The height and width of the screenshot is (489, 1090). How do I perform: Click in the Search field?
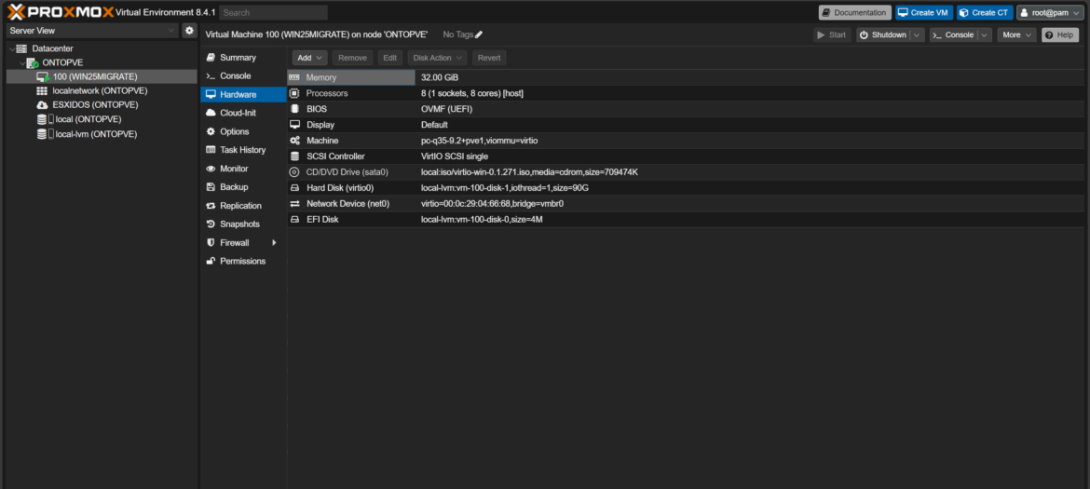click(273, 12)
